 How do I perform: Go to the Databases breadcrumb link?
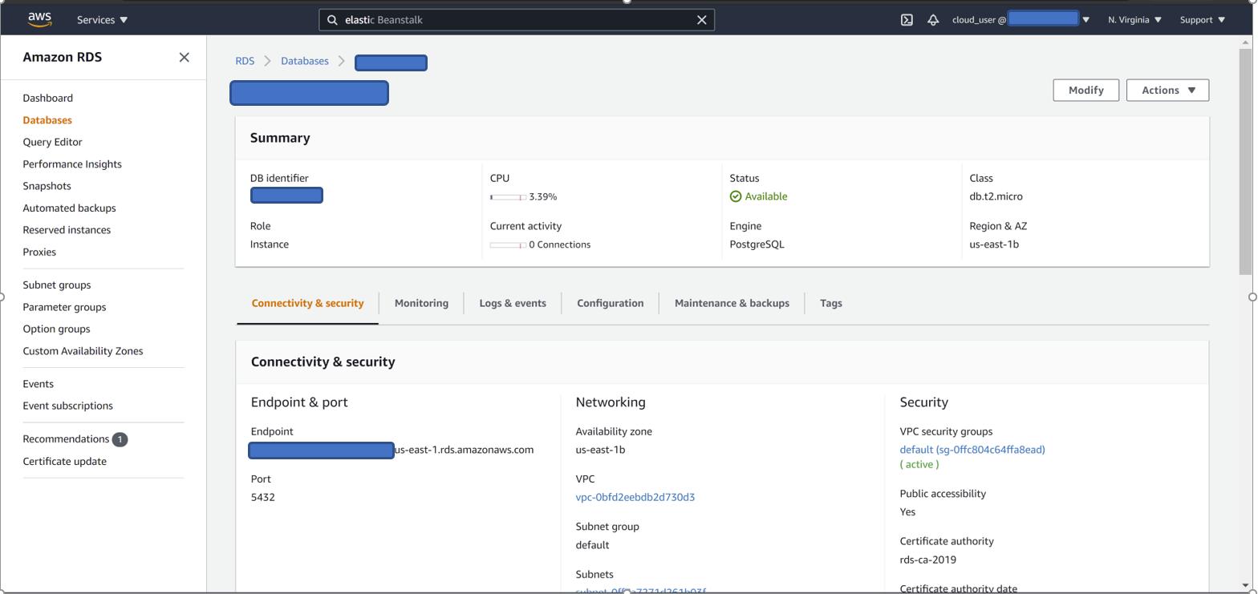[x=305, y=61]
